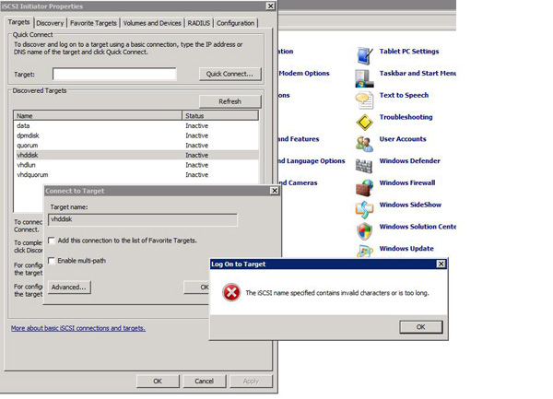The height and width of the screenshot is (399, 553).
Task: Select the quorum target row
Action: (136, 146)
